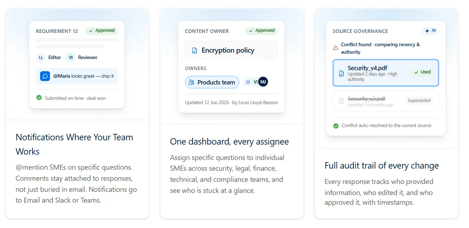Click the Submitted on time · deal won text

tap(76, 98)
